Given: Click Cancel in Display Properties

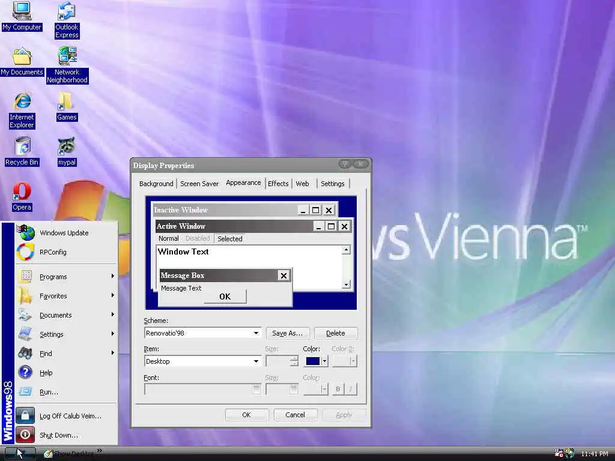Looking at the screenshot, I should (x=295, y=415).
